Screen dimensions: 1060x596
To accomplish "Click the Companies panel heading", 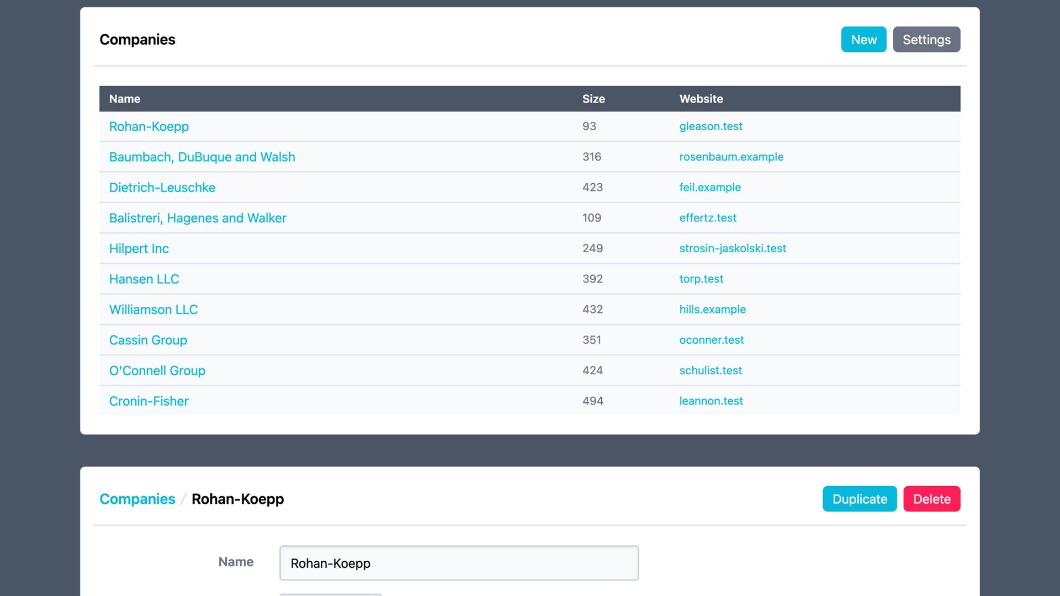I will (x=137, y=40).
